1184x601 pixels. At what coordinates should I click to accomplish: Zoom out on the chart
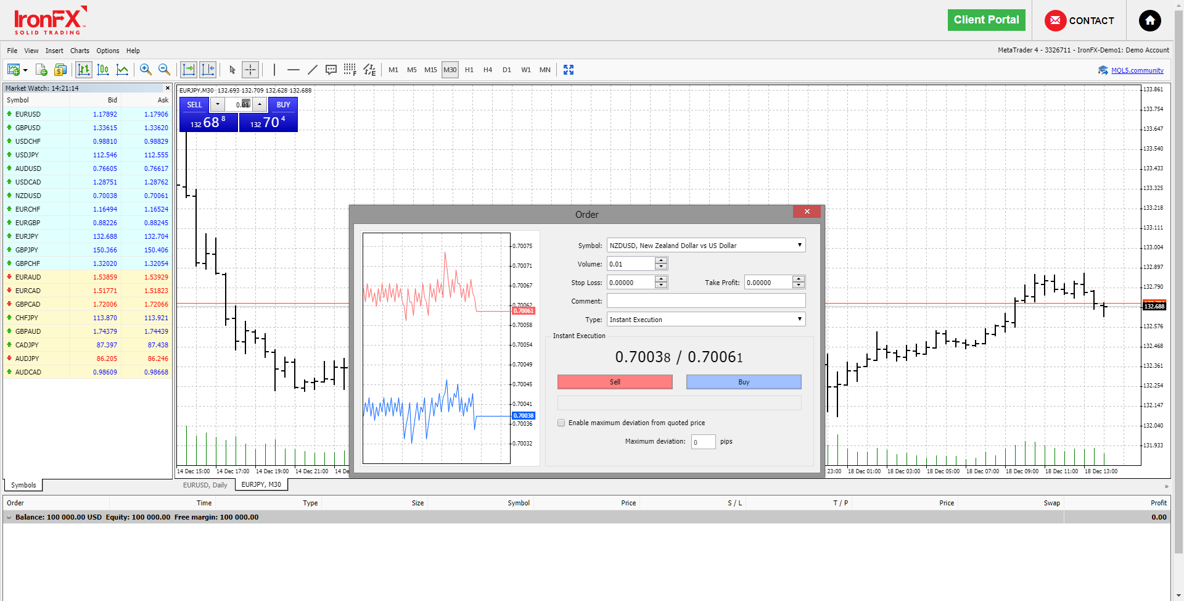[164, 70]
